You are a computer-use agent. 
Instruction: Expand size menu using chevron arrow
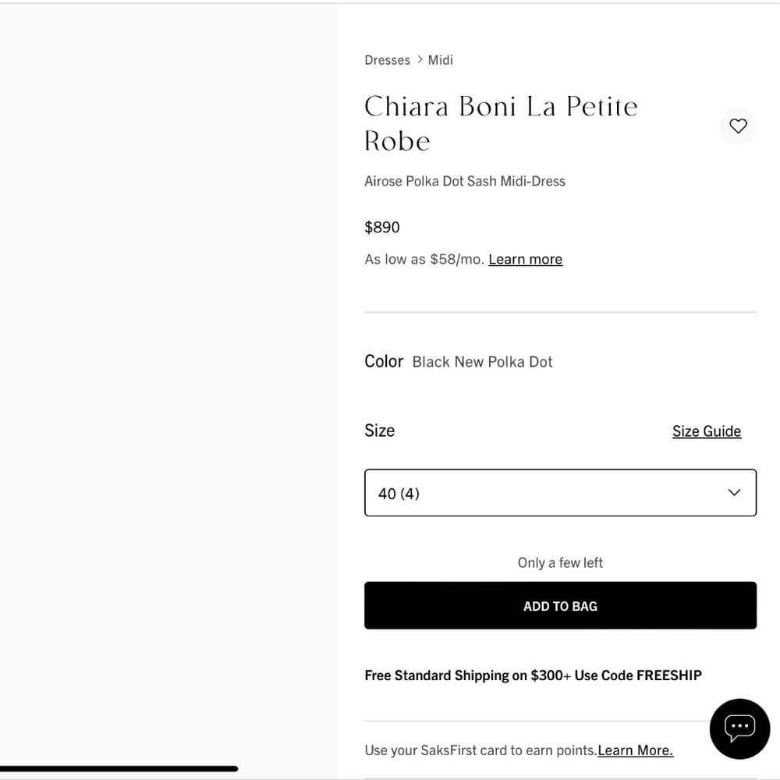734,492
